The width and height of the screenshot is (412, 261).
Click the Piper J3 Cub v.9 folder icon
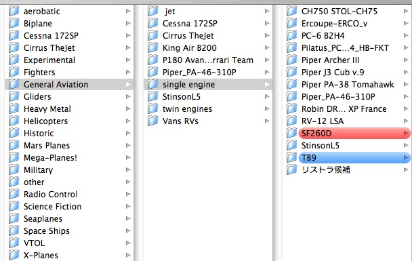pos(291,72)
